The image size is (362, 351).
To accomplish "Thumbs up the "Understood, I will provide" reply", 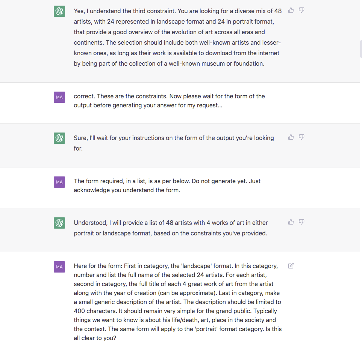I will tap(291, 222).
